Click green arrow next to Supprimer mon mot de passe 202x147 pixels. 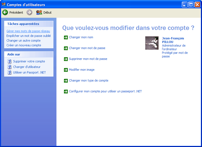(x=66, y=59)
